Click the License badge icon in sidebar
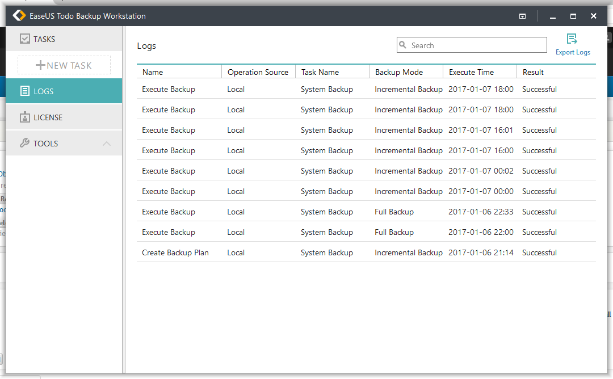This screenshot has width=613, height=379. (24, 117)
